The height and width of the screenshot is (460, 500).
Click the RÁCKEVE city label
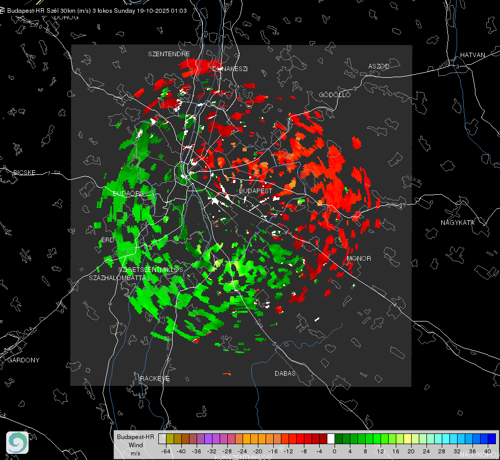click(155, 379)
